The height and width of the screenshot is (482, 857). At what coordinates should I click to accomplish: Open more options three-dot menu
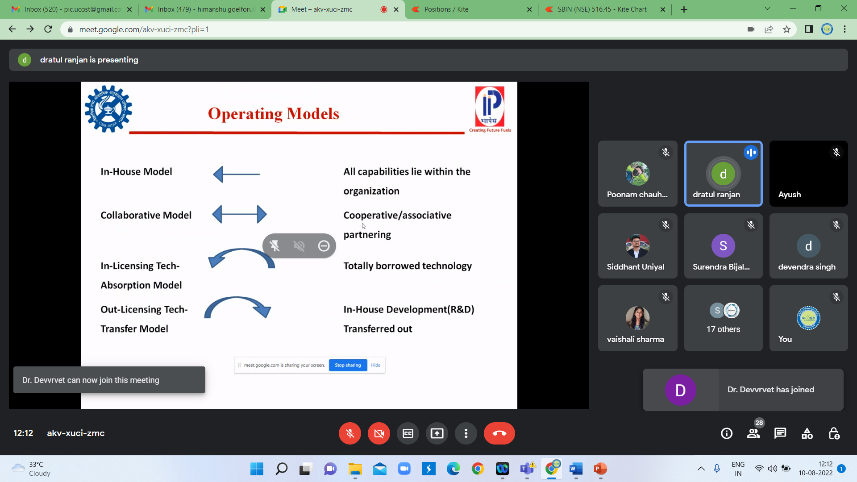point(466,433)
